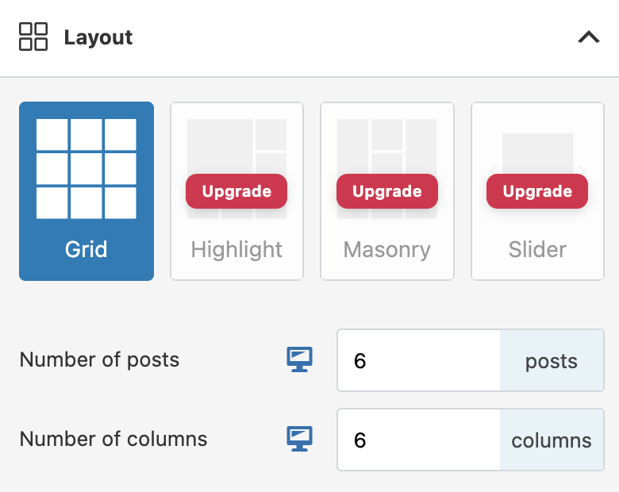Select the Grid layout icon
Viewport: 619px width, 492px height.
(86, 169)
